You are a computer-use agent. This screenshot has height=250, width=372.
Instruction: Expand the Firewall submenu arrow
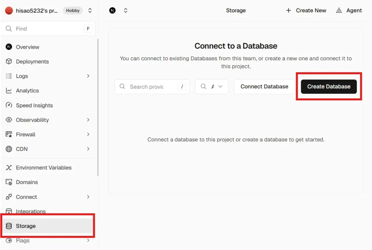[x=88, y=134]
